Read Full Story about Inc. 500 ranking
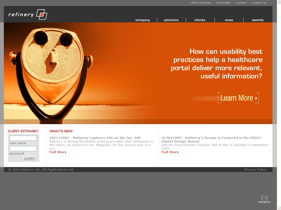Viewport: 281px width, 210px height. [58, 152]
